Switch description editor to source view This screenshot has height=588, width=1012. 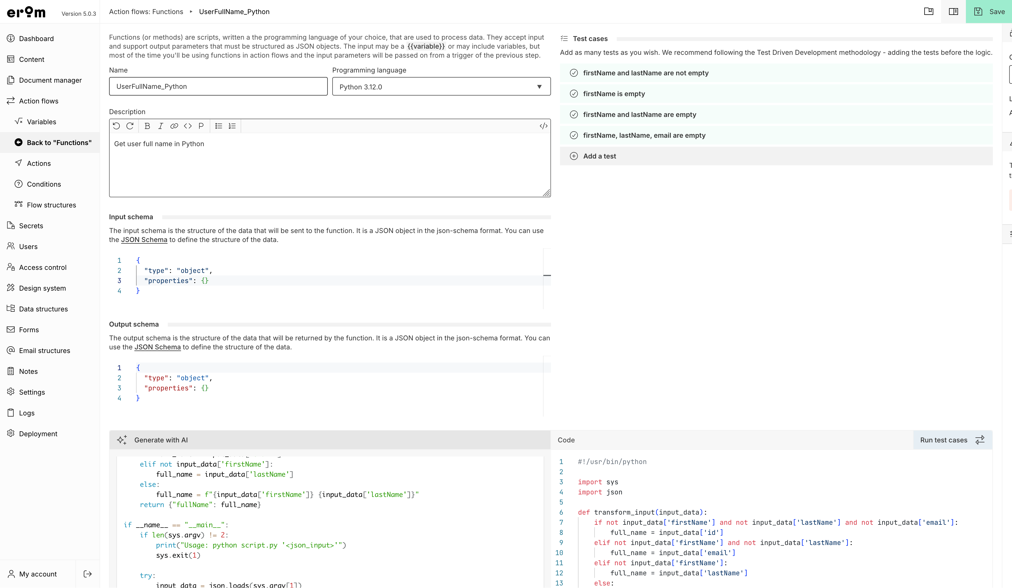pos(543,126)
